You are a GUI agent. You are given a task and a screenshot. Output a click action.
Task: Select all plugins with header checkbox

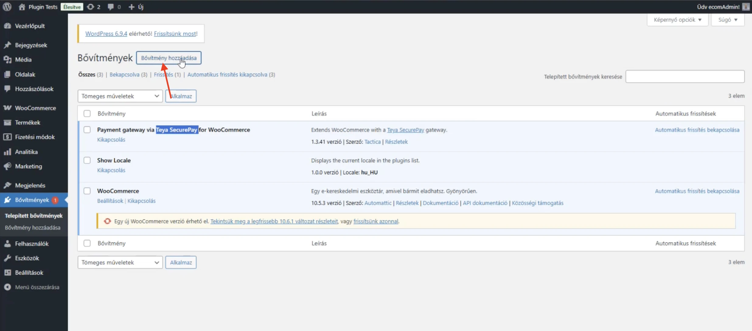(87, 113)
